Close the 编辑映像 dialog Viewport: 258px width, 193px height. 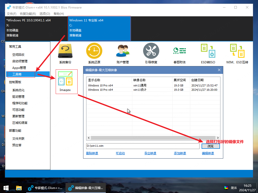219,70
